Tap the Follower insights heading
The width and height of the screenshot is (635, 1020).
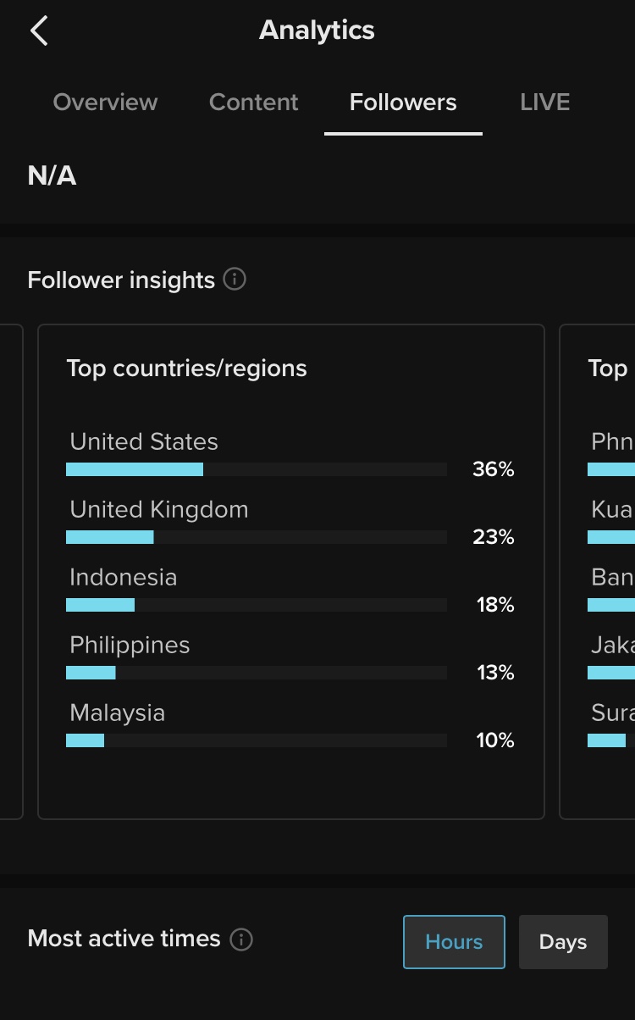[121, 280]
